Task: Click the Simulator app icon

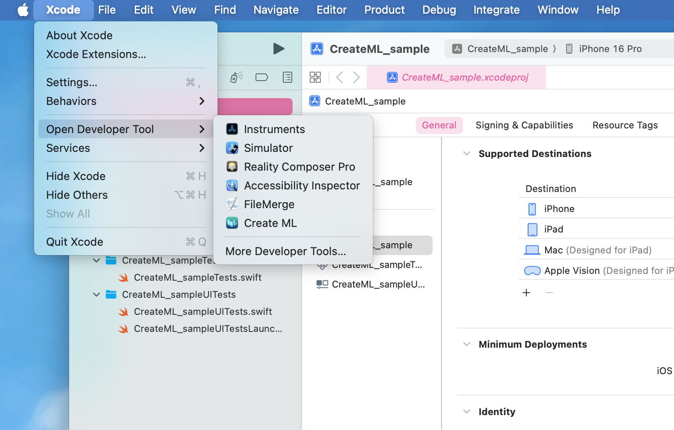Action: 232,148
